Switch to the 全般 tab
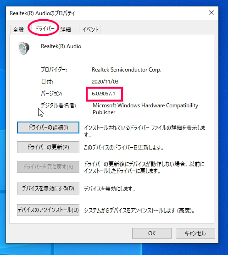 18,30
